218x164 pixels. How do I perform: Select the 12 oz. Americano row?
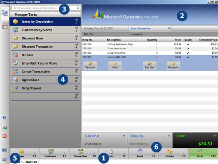click(150, 48)
